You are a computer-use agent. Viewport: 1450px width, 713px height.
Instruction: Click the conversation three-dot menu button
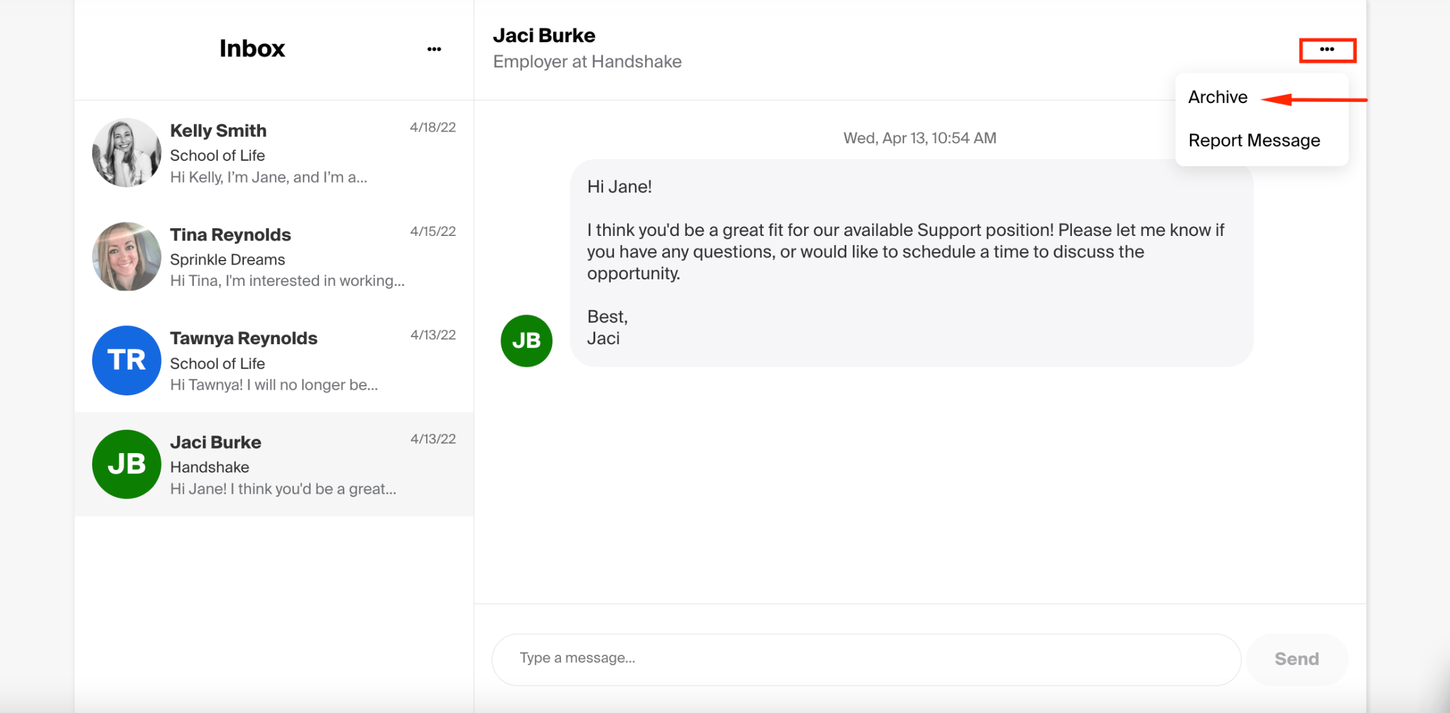tap(1327, 50)
